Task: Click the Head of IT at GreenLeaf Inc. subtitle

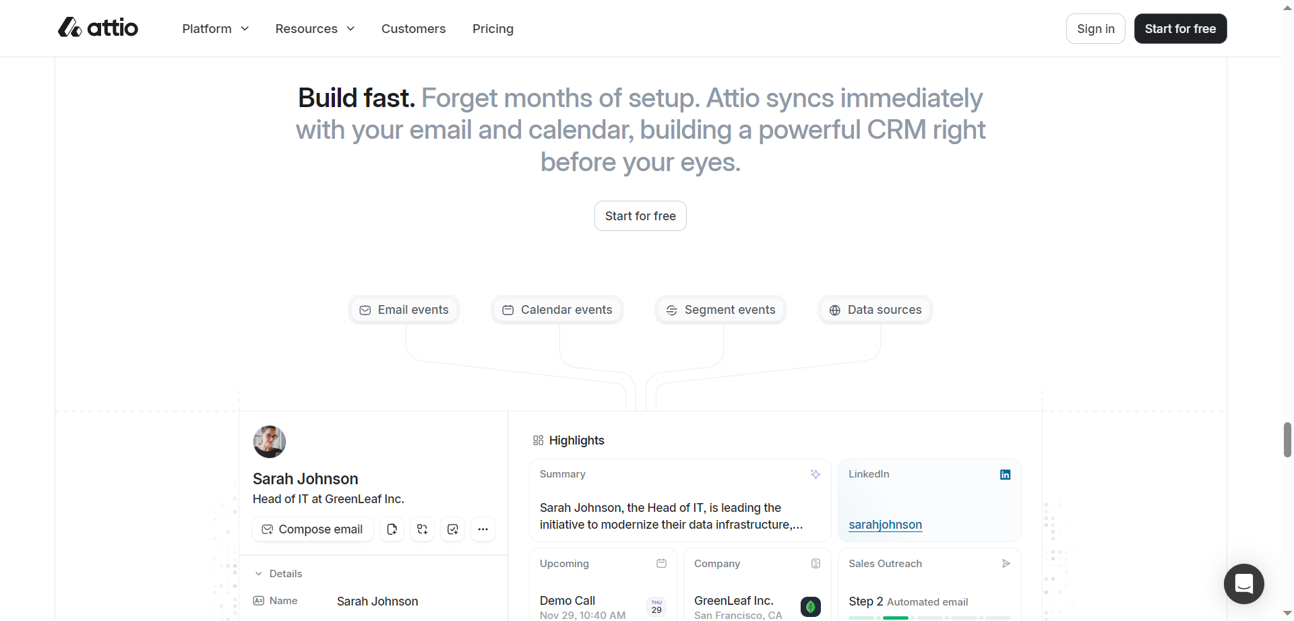Action: [x=328, y=499]
